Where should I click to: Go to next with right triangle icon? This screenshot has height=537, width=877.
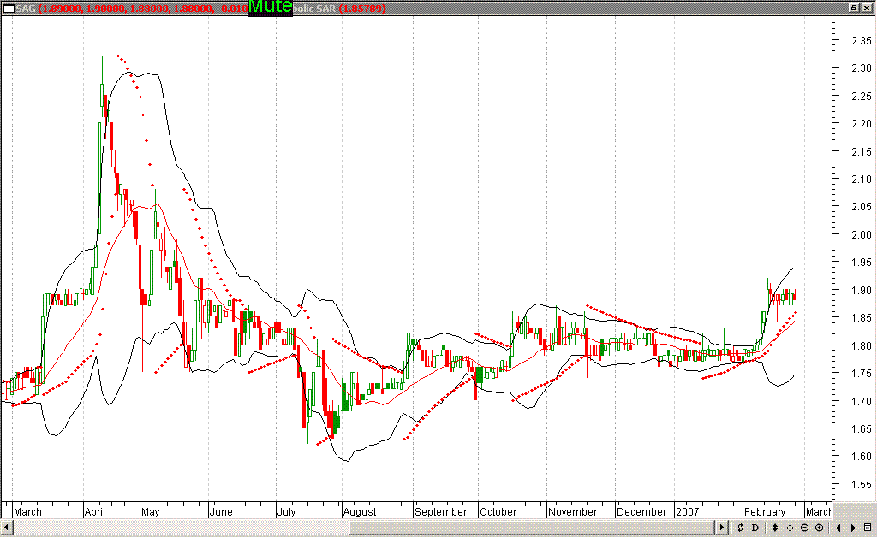tap(854, 528)
